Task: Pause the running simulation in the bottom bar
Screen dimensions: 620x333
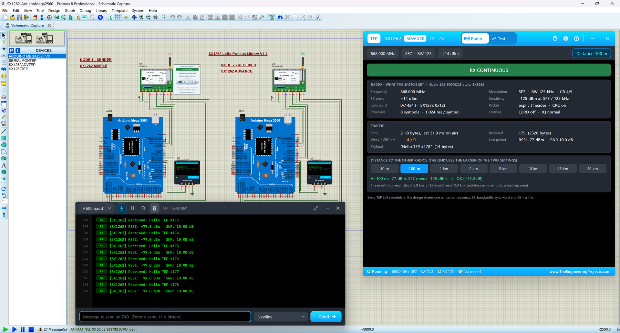Action: point(23,329)
